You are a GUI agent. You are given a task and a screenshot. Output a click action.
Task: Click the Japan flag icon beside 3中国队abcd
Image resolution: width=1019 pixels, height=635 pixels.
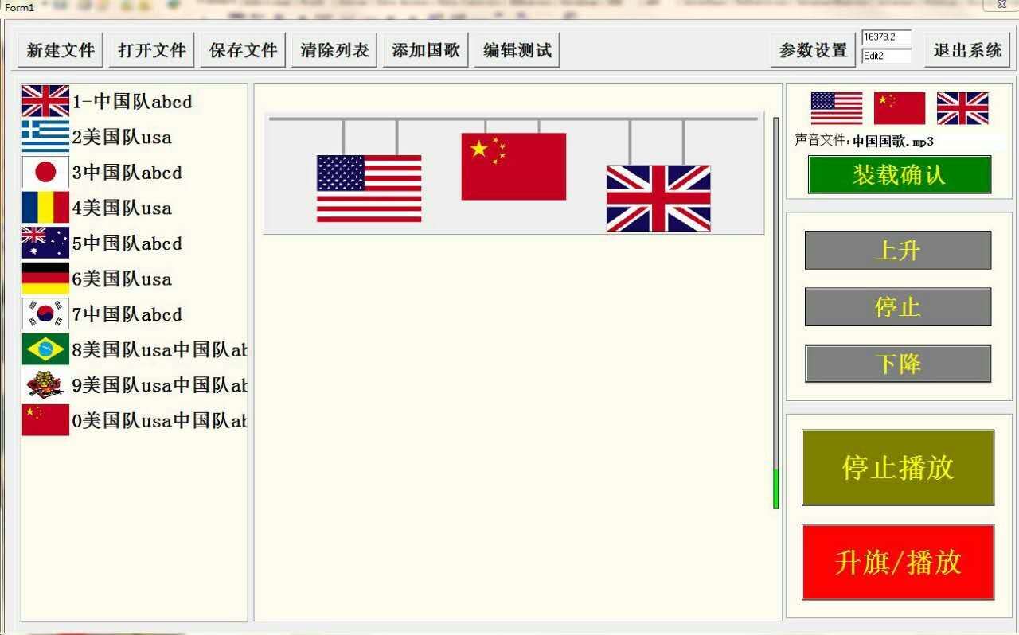[x=45, y=172]
